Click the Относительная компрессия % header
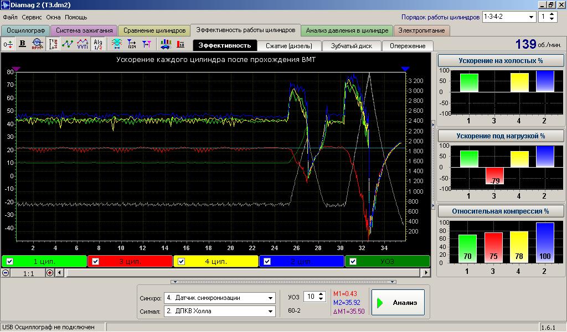 coord(501,211)
